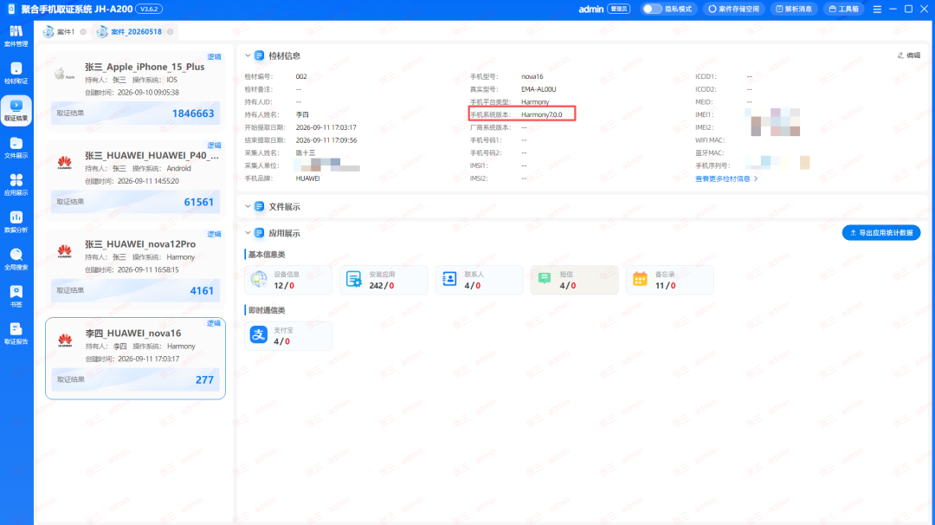935x525 pixels.
Task: Open 文件展示 from the left sidebar
Action: (x=16, y=148)
